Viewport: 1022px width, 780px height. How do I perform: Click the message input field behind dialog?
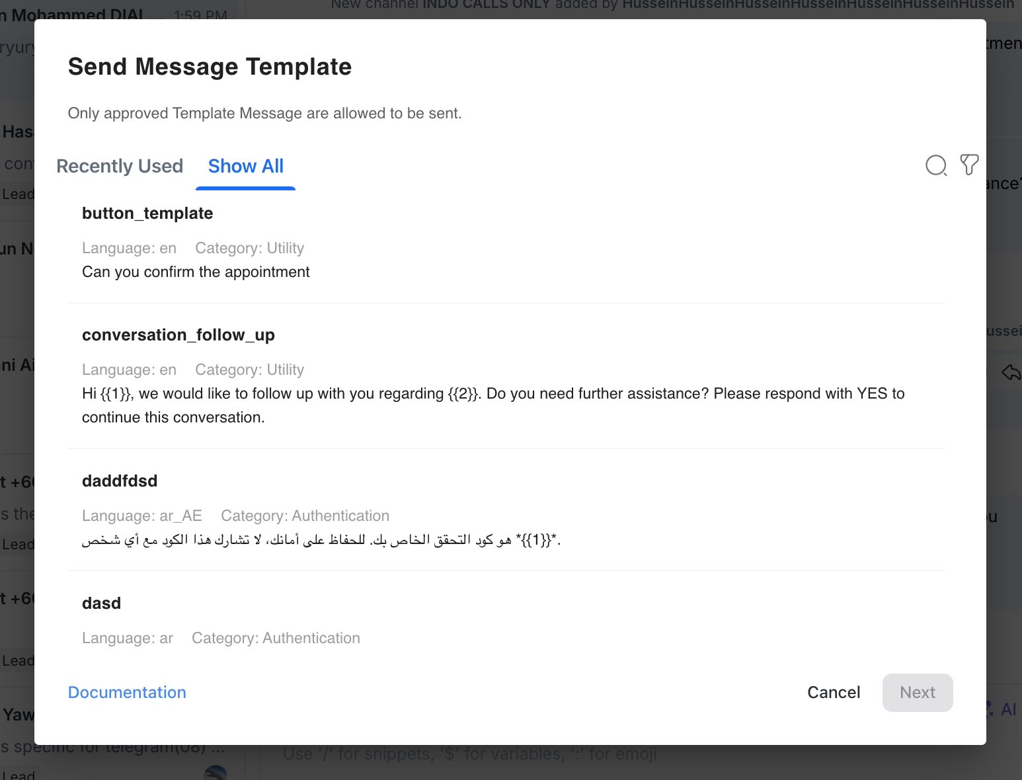point(469,754)
